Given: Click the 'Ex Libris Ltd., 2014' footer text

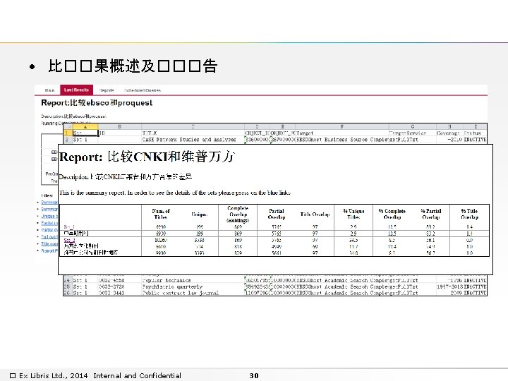Looking at the screenshot, I should [x=53, y=375].
